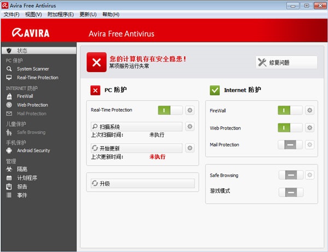Open settings gear beside 扫描系统
This screenshot has width=328, height=252.
pyautogui.click(x=190, y=126)
